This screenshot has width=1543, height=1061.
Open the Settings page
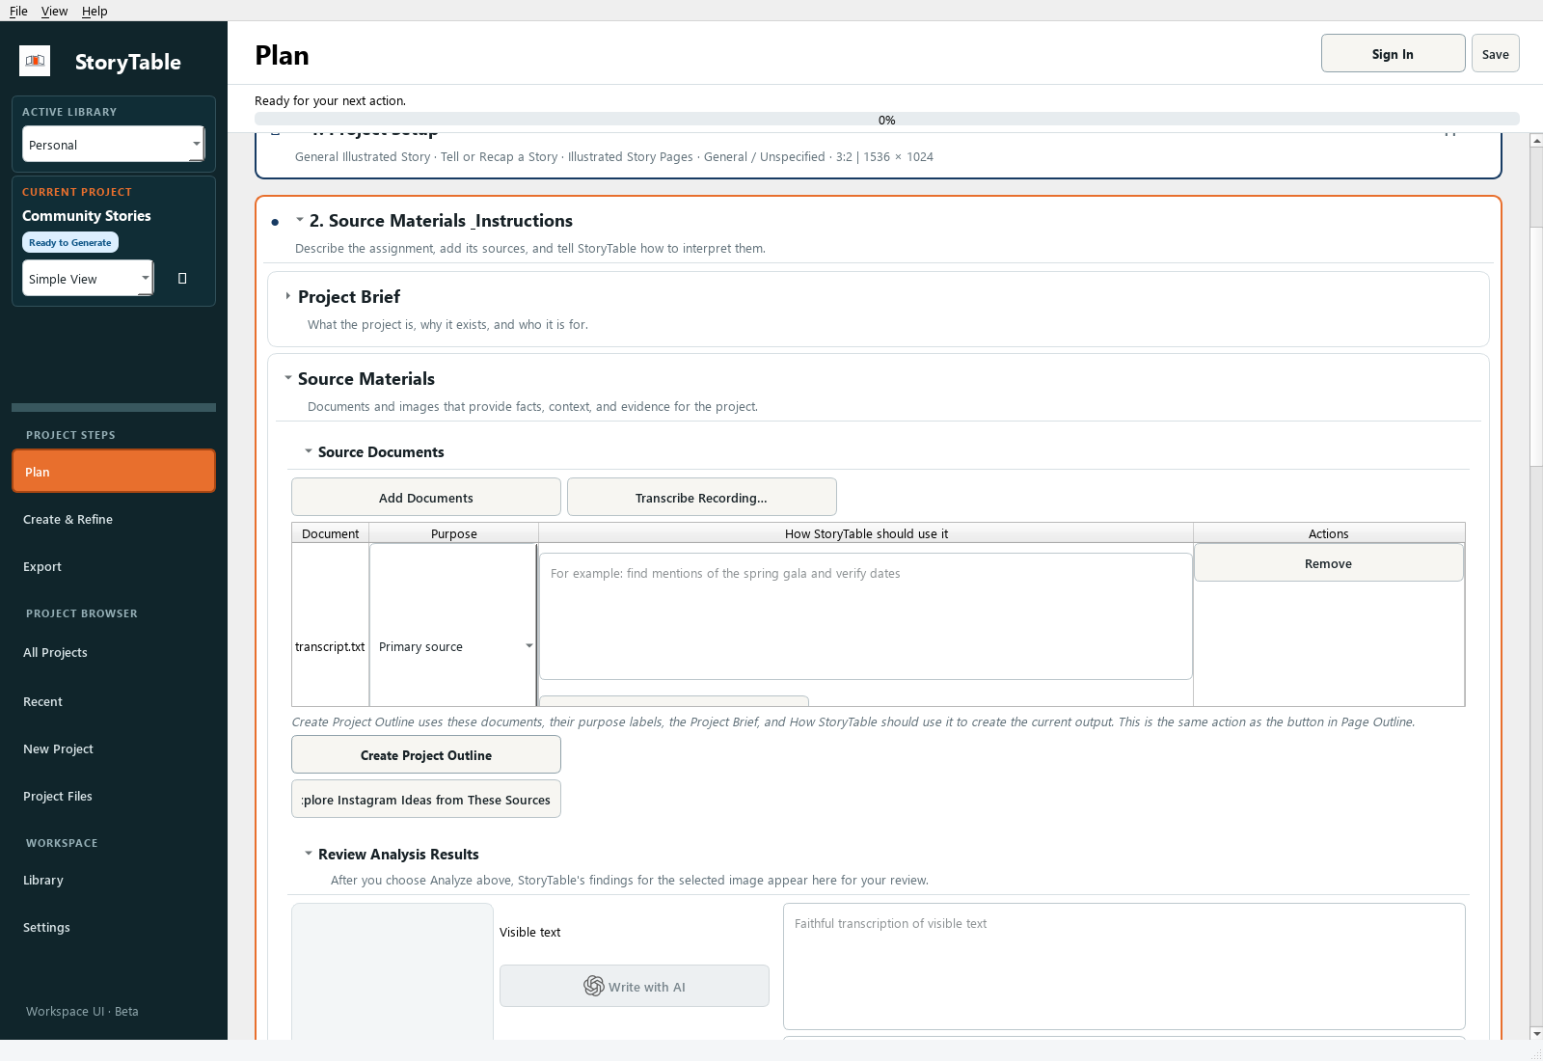click(x=114, y=927)
